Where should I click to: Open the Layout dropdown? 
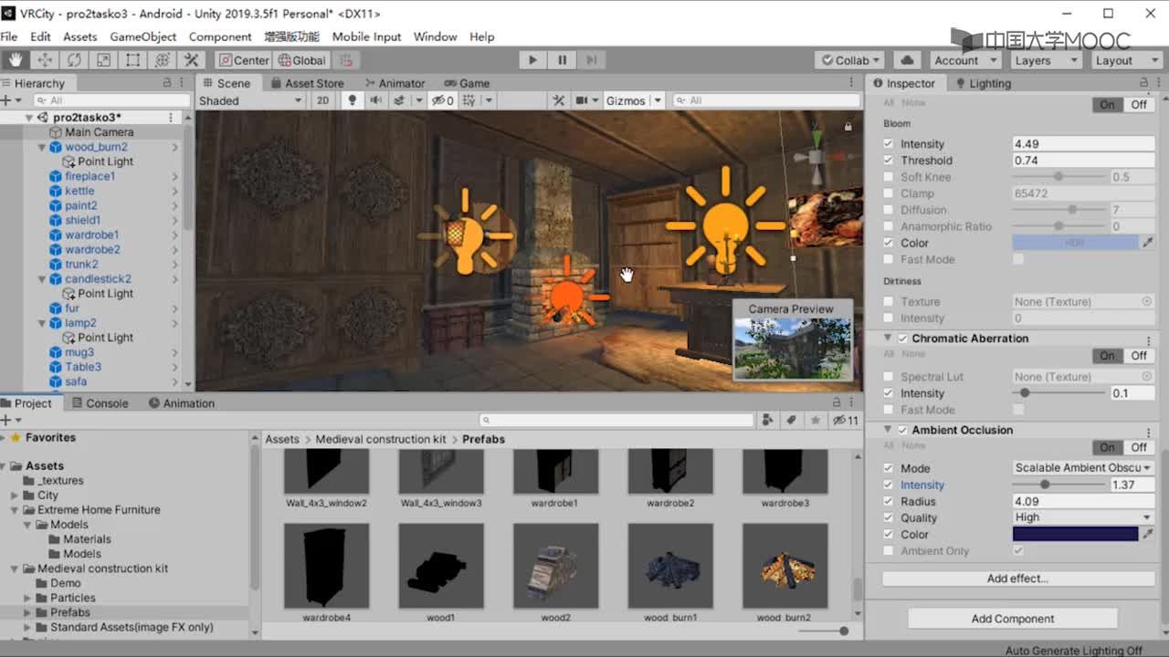coord(1126,60)
